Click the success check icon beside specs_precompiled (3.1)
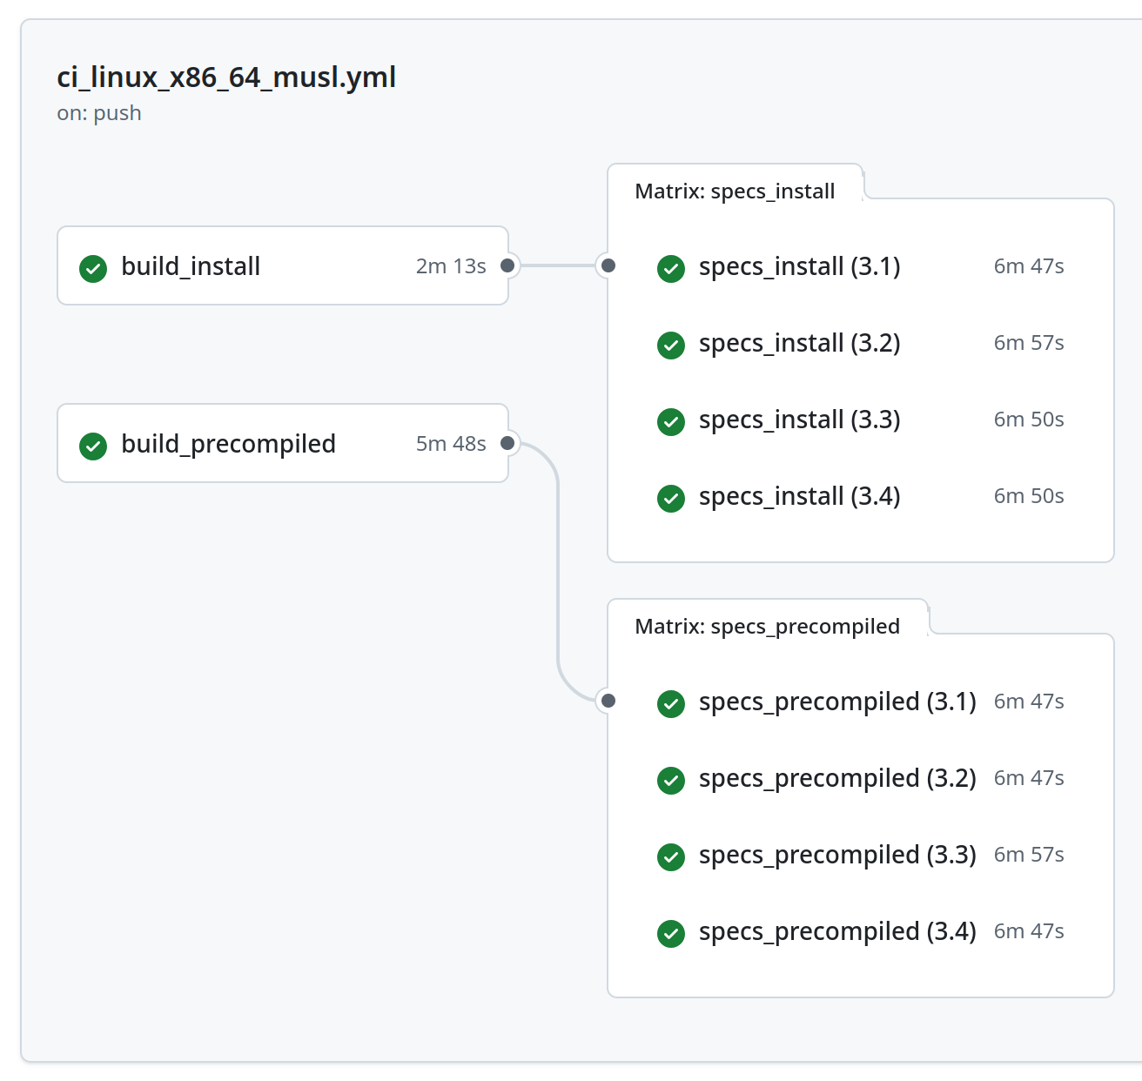The height and width of the screenshot is (1081, 1142). pos(671,704)
